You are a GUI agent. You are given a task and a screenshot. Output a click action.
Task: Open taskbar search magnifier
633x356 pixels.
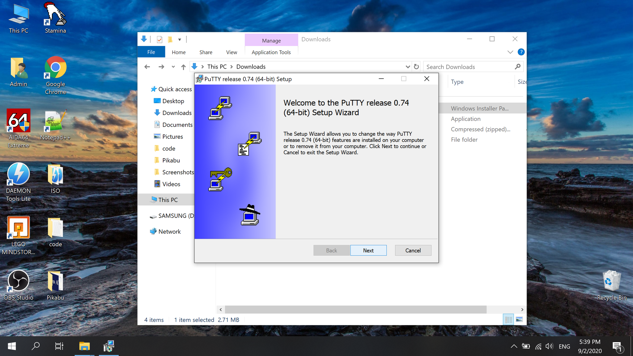pos(36,346)
